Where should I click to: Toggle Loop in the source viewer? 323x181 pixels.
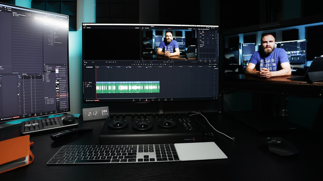[115, 62]
